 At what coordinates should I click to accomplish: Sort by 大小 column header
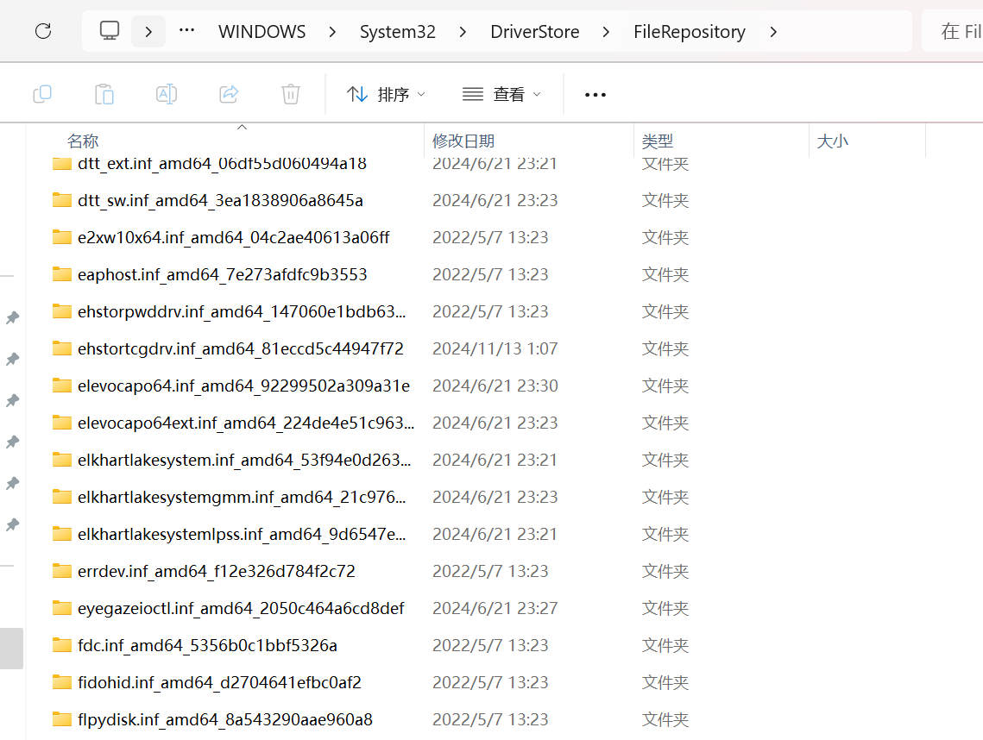pyautogui.click(x=833, y=141)
